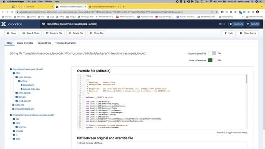Viewport: 265px width, 149px height.
Task: Click the code editor scrollbar
Action: pos(247,79)
